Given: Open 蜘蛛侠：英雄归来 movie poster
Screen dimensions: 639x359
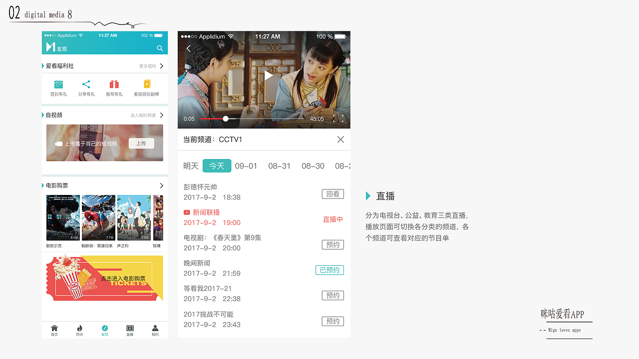Looking at the screenshot, I should (98, 218).
